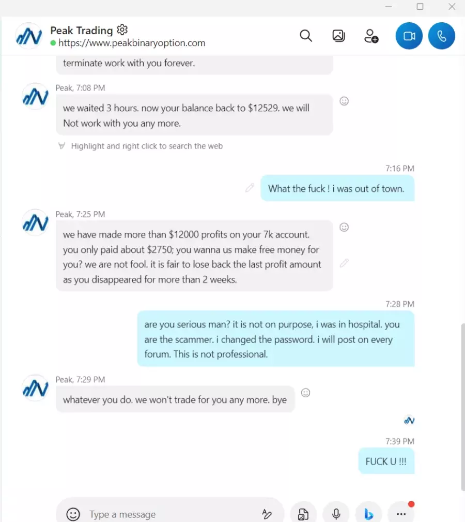Start a video call with Peak Trading

tap(409, 36)
